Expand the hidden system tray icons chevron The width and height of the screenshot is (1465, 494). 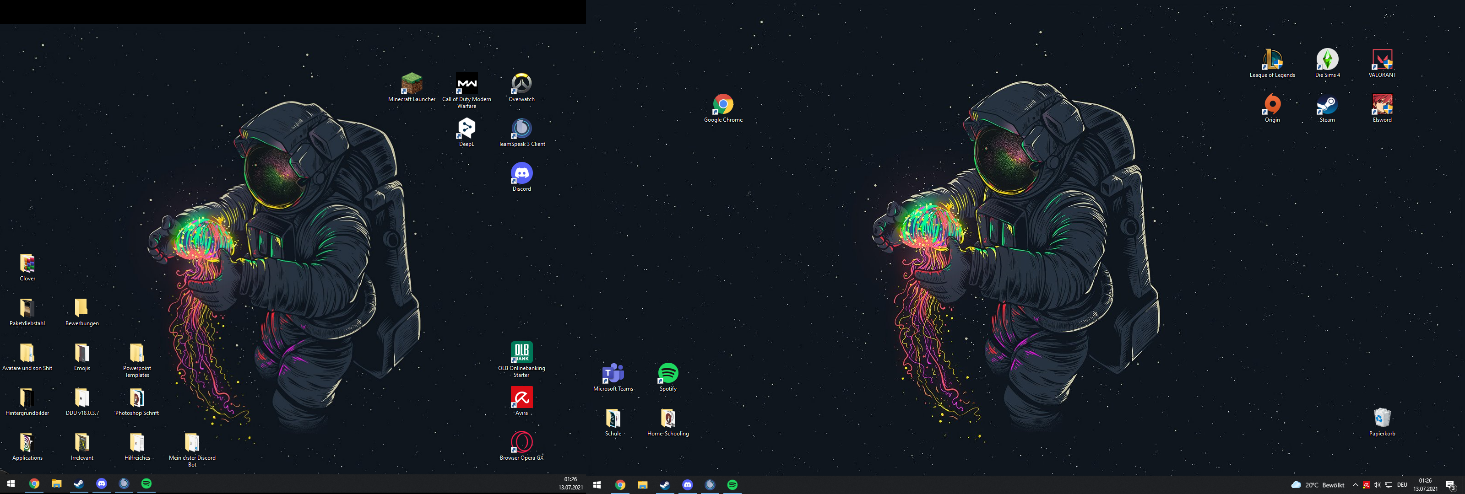click(1355, 485)
